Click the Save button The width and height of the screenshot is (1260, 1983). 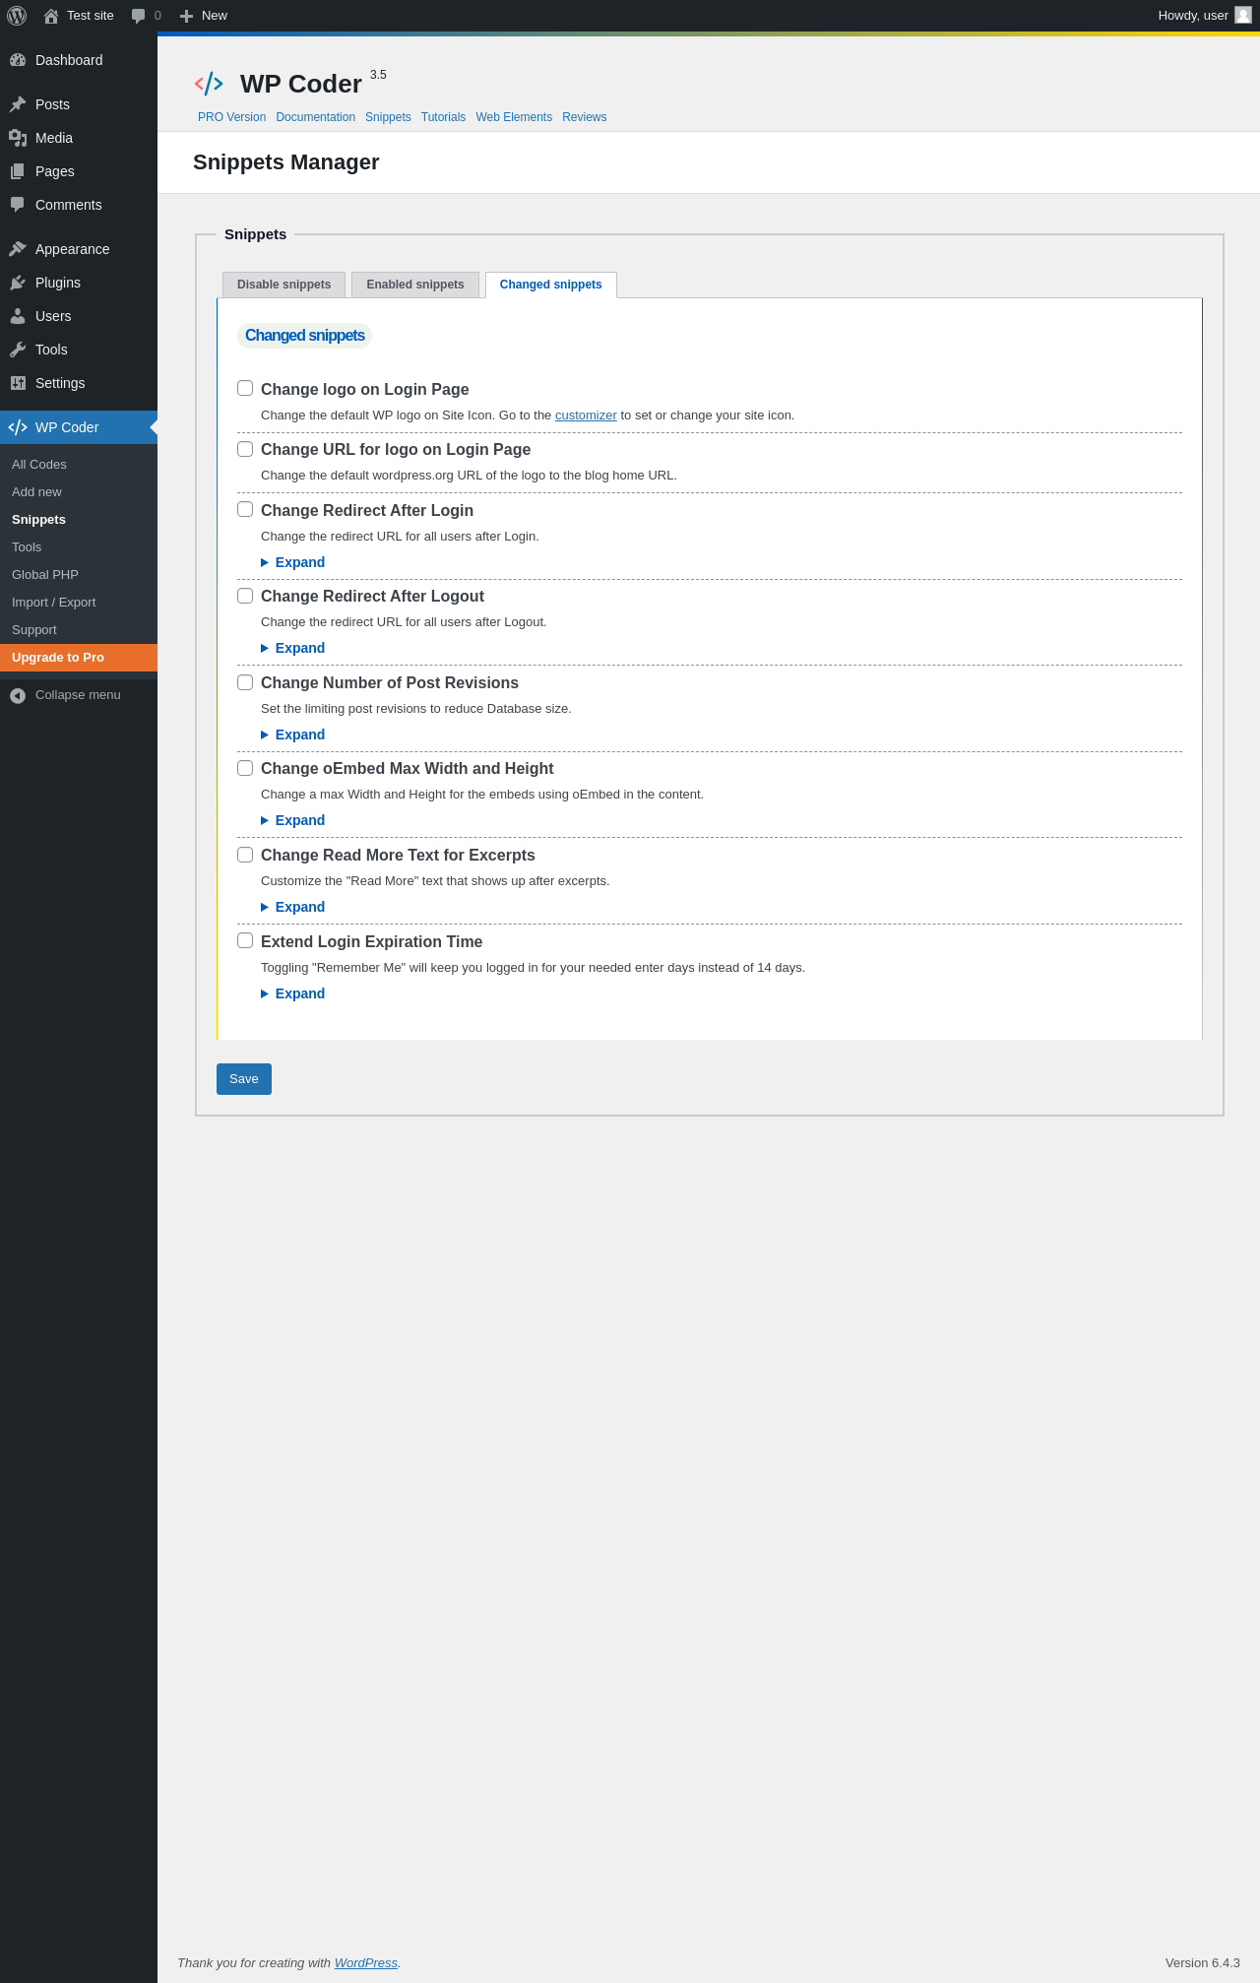point(244,1079)
